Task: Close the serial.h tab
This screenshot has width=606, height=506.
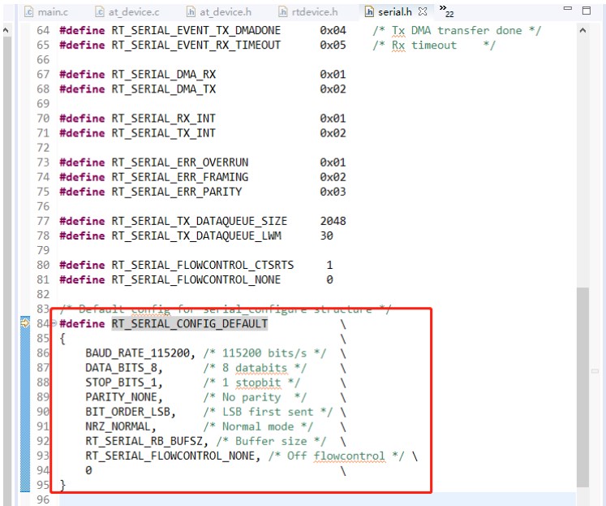Action: click(423, 11)
